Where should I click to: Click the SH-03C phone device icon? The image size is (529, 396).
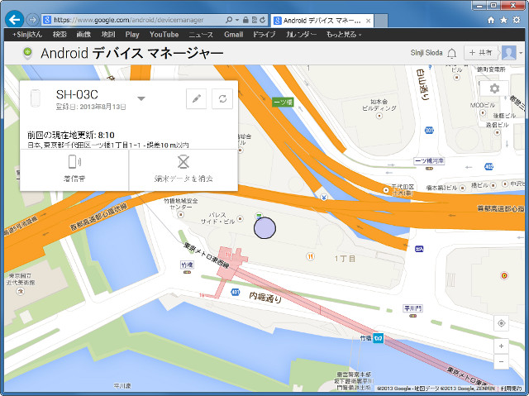click(36, 98)
